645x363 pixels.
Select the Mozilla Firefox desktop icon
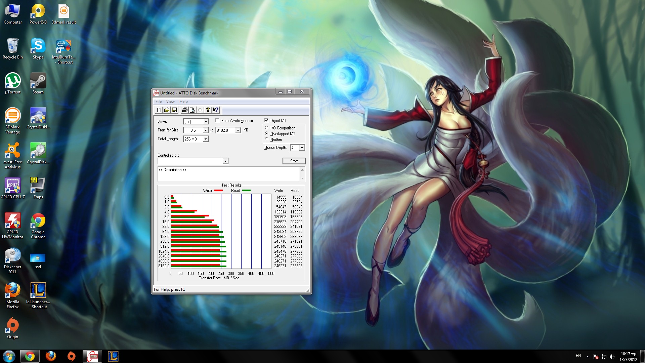coord(13,295)
